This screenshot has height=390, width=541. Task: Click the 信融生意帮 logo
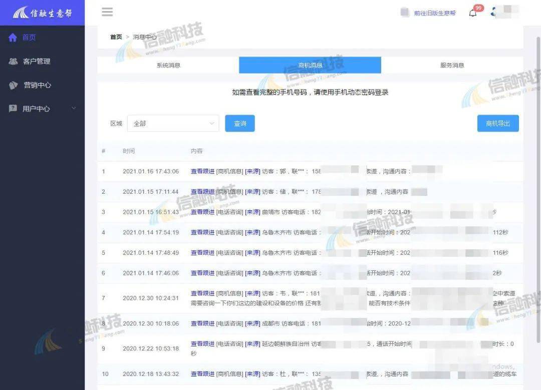tap(42, 13)
